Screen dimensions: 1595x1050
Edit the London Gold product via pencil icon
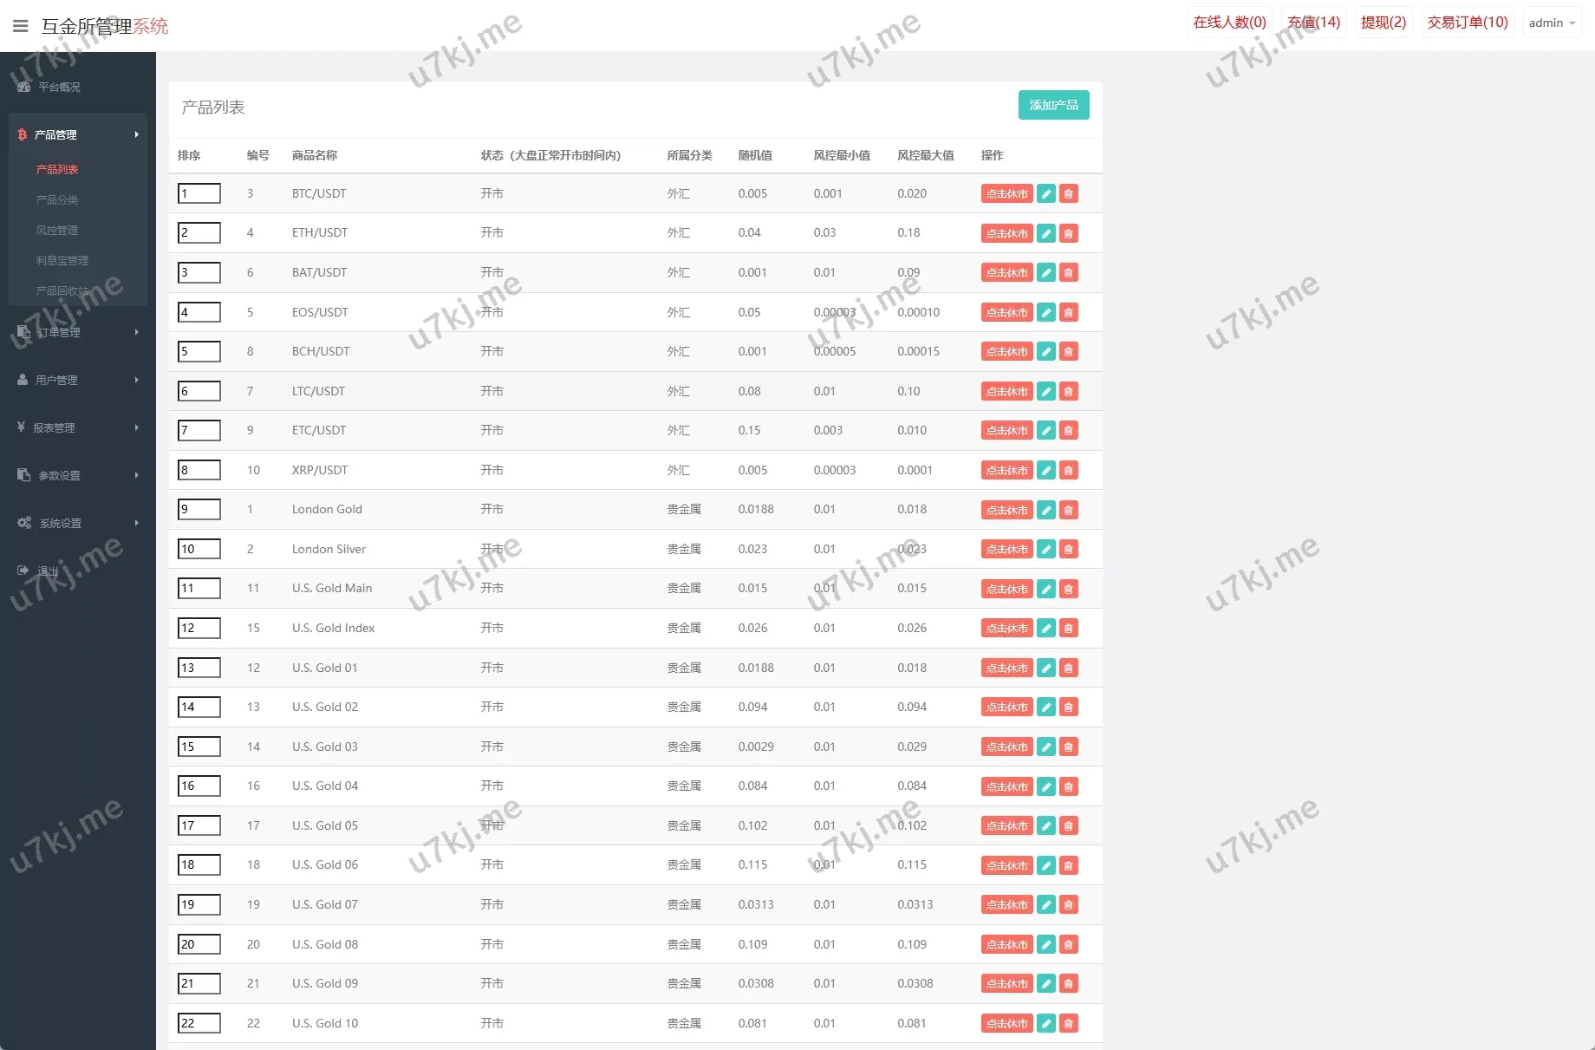(x=1046, y=510)
